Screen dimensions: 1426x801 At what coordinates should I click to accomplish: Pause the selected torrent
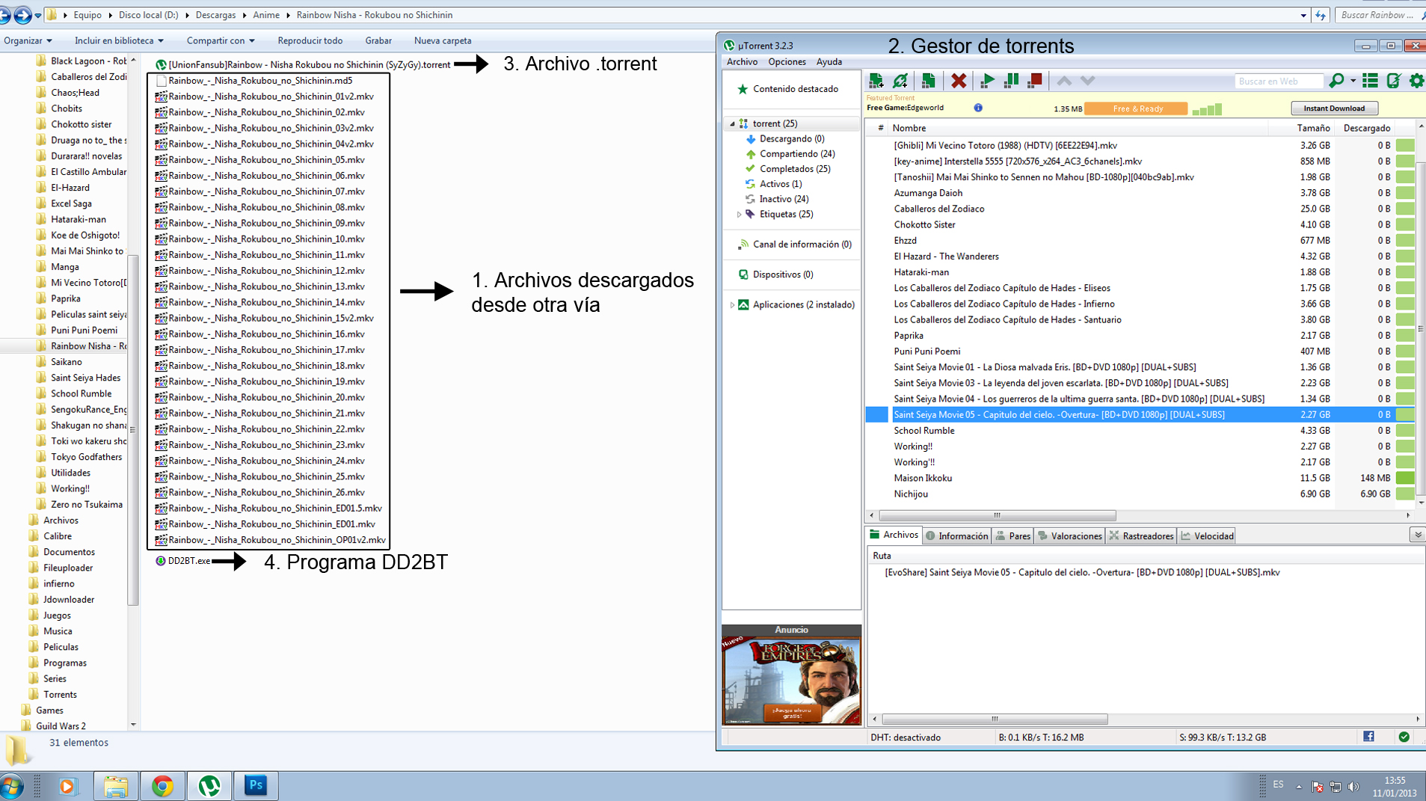(x=1011, y=81)
